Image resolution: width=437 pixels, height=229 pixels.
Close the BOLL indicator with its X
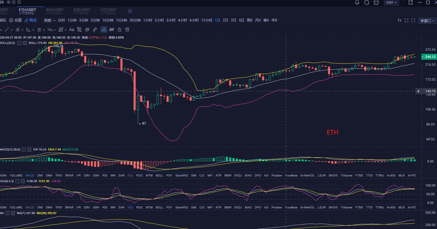point(25,43)
